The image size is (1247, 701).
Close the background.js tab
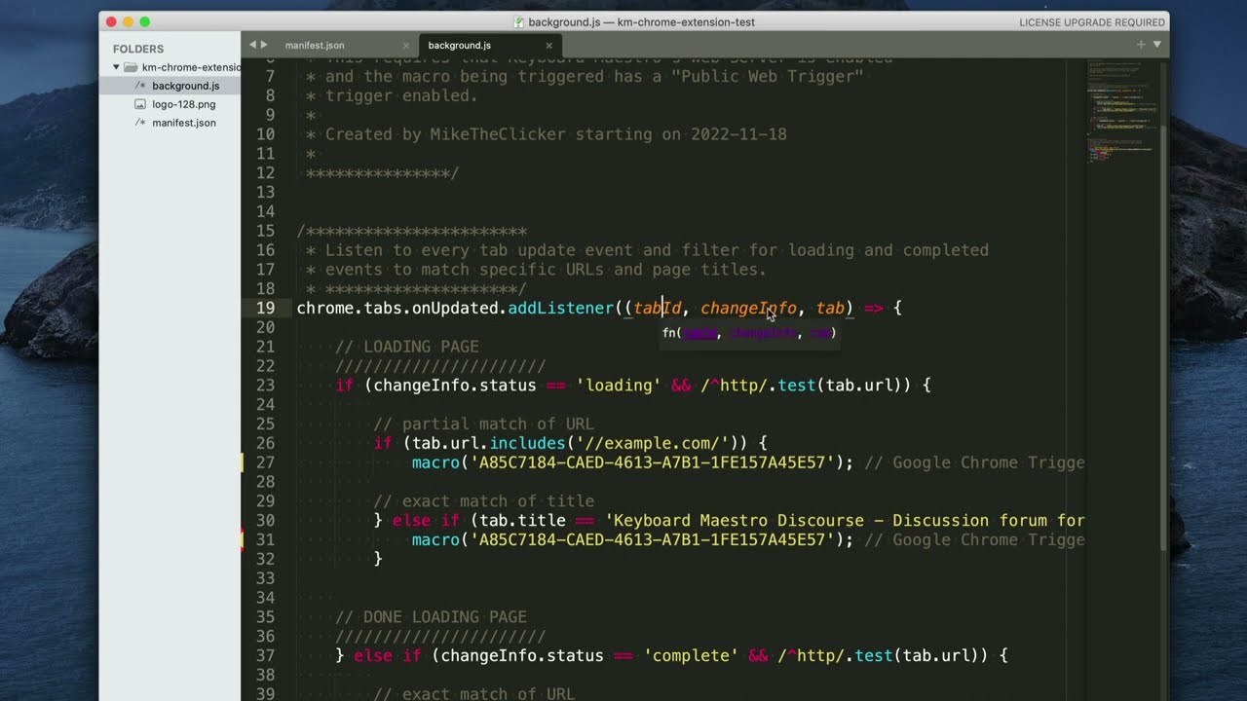tap(548, 46)
